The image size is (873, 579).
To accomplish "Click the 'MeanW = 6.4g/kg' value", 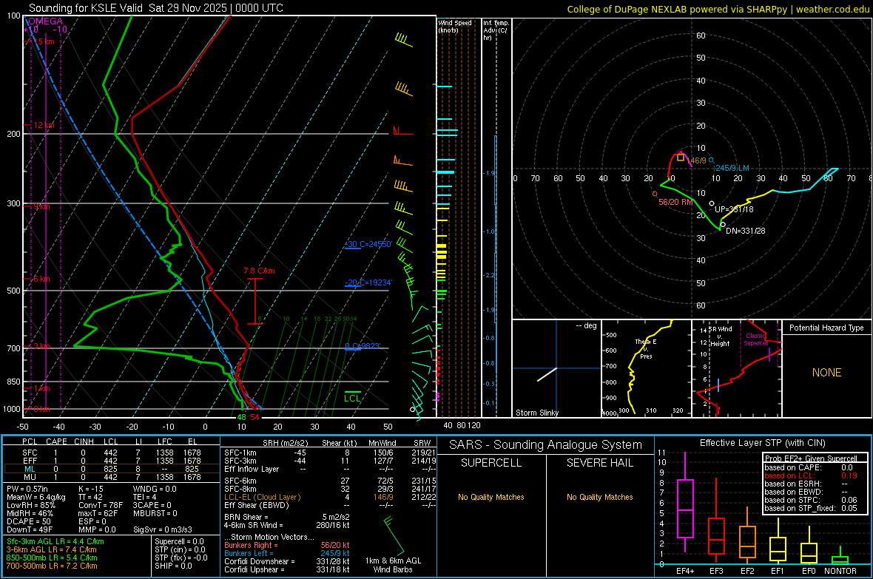I will (x=36, y=497).
